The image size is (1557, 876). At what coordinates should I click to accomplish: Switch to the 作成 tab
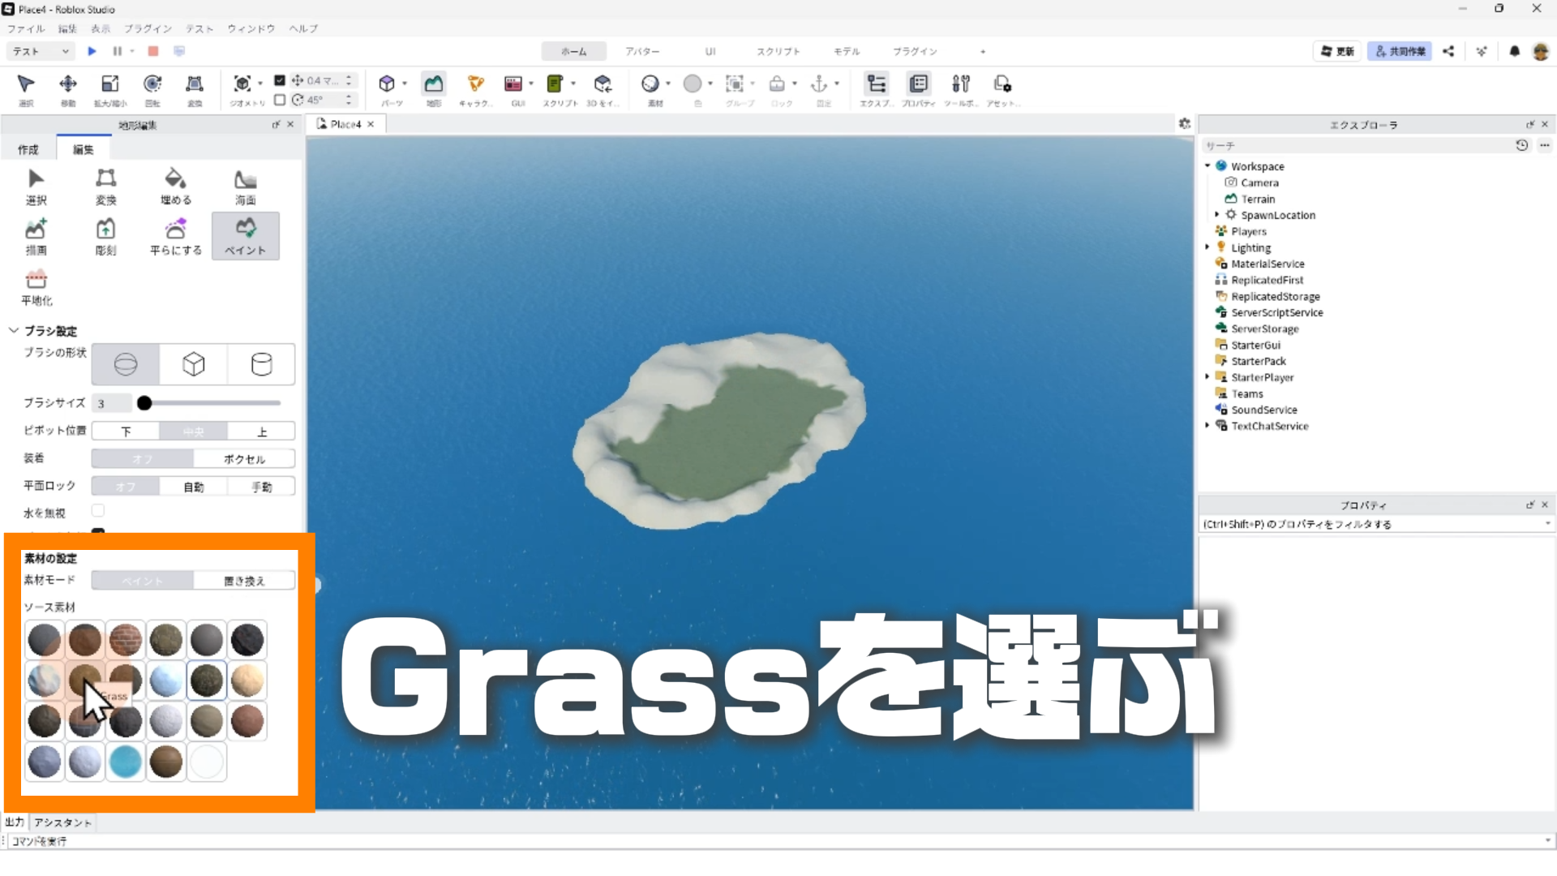click(28, 149)
